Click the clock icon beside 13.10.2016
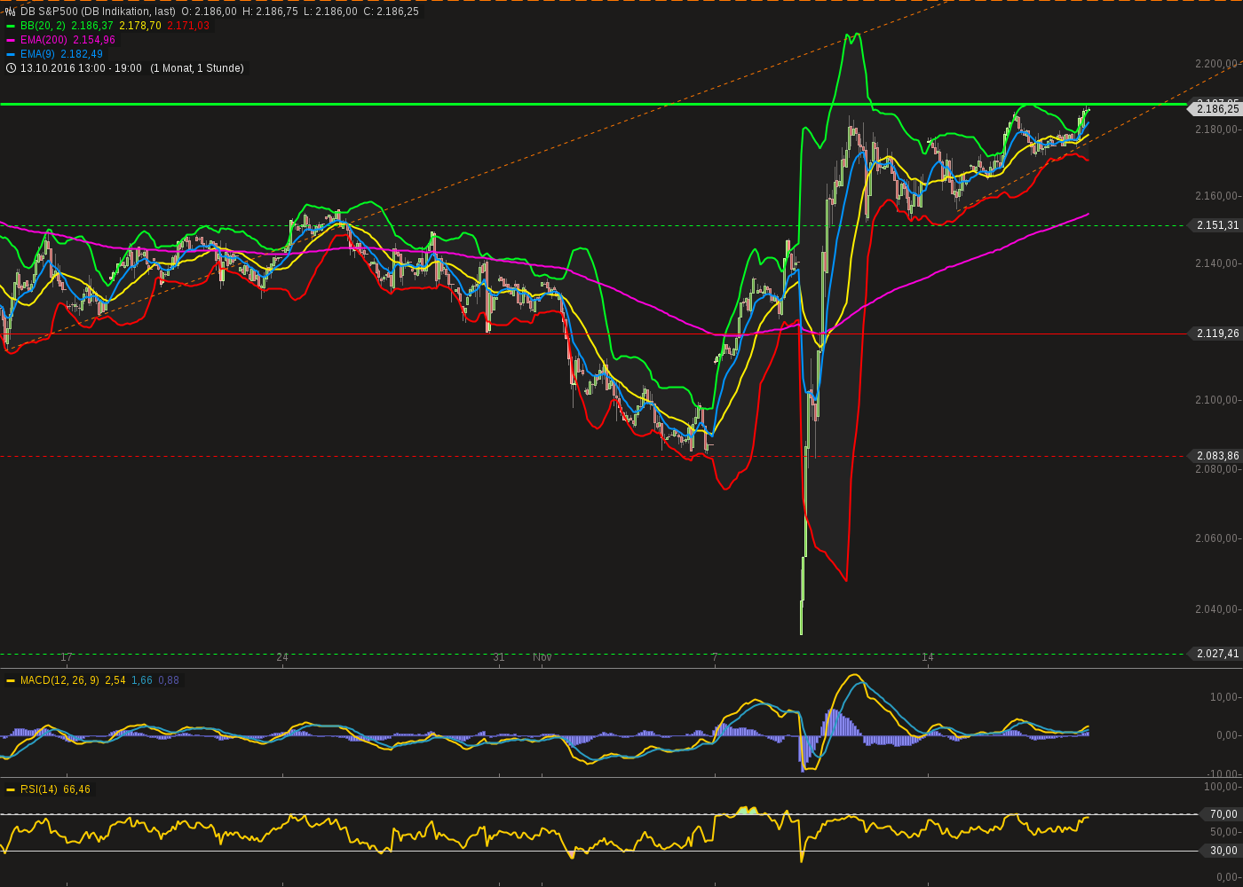Screen dimensions: 1243x887 [11, 68]
